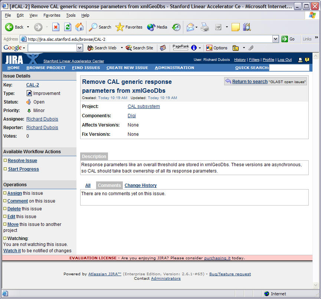321x299 pixels.
Task: Open the Favorites star button
Action: (129, 27)
